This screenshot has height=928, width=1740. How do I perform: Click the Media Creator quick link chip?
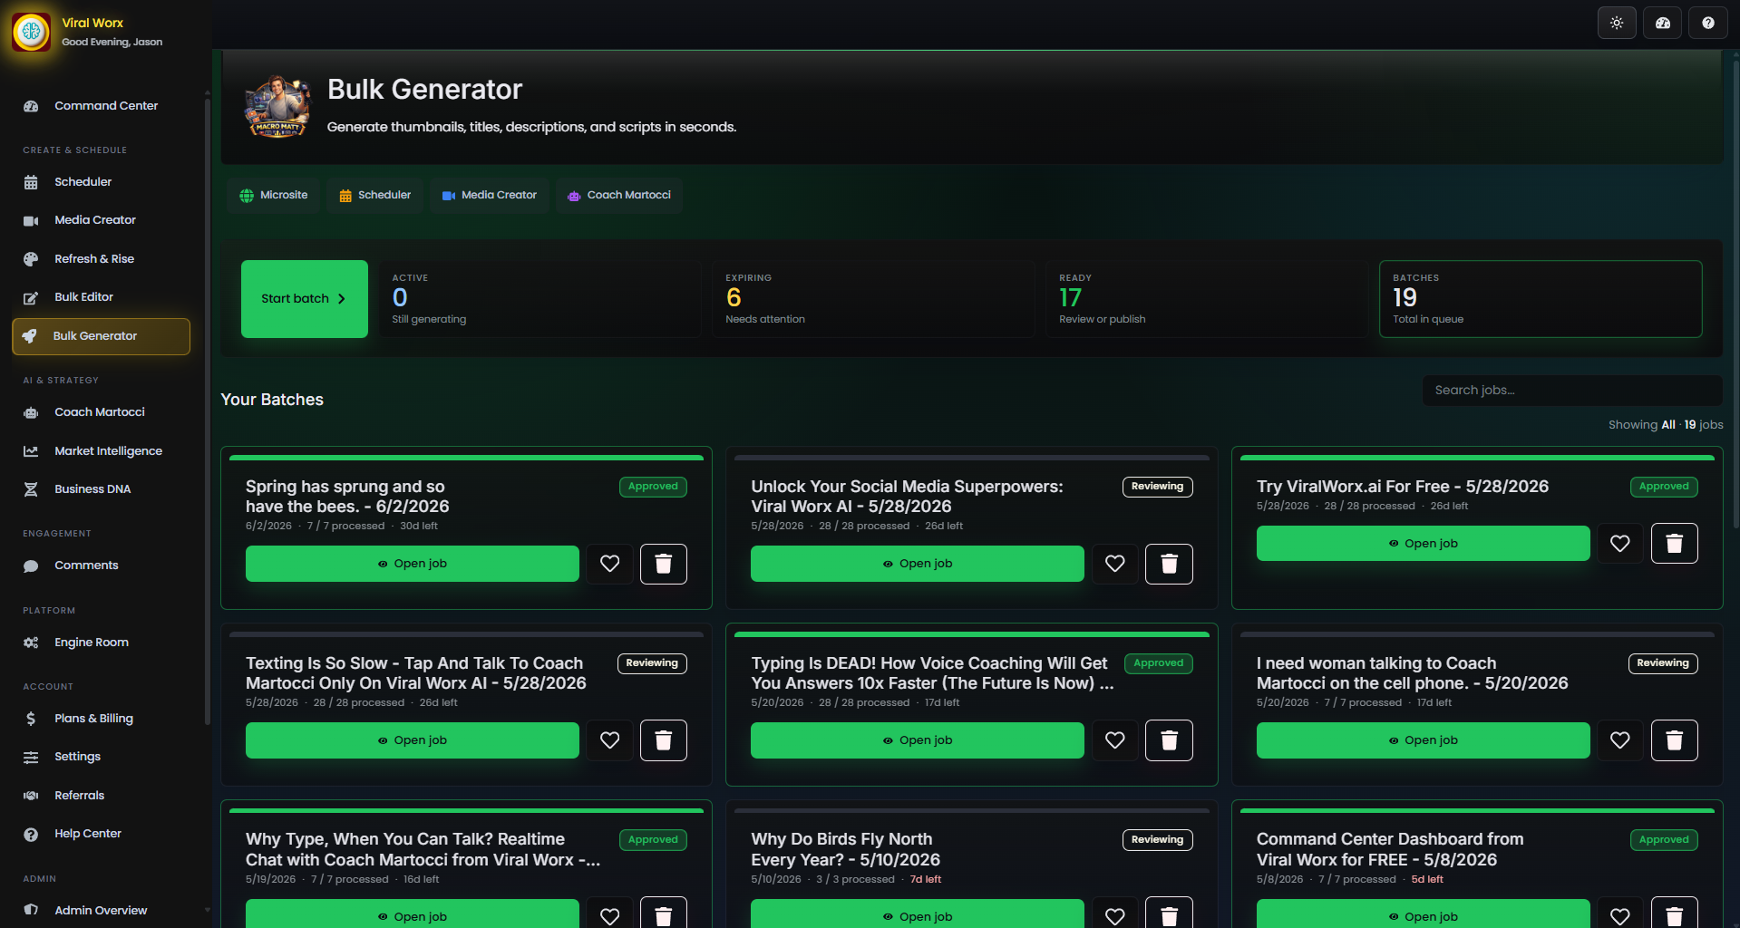(x=490, y=196)
